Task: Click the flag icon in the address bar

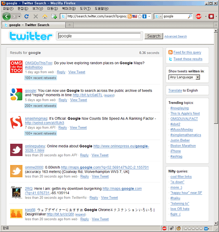Action: (135, 16)
